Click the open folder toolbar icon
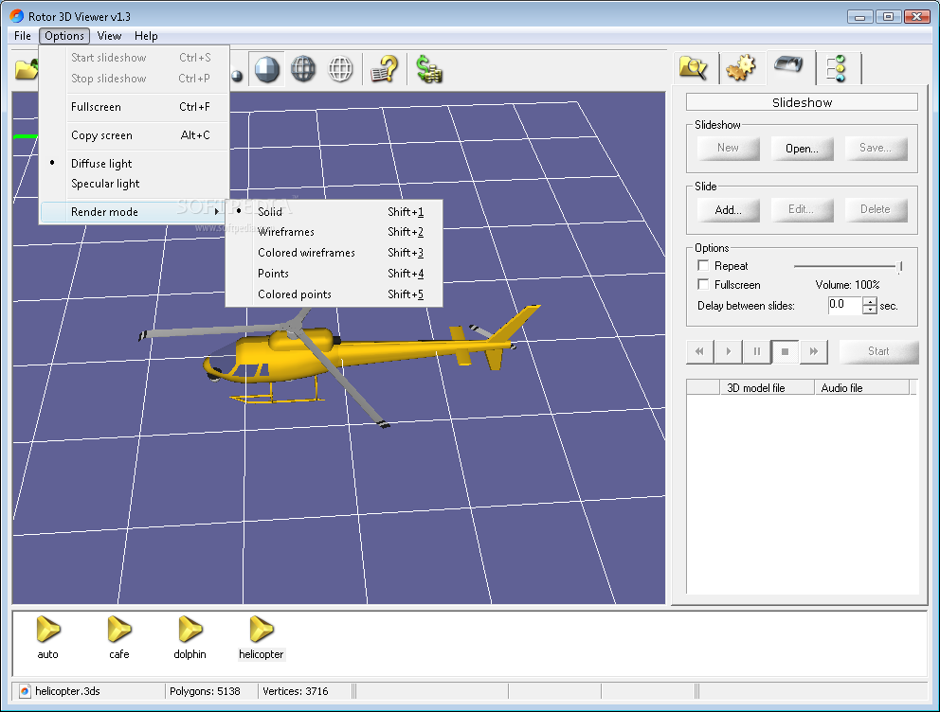This screenshot has height=712, width=940. 26,69
